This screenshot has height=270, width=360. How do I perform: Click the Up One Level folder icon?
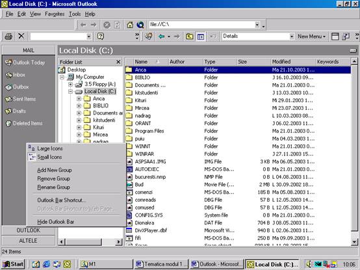(x=189, y=36)
